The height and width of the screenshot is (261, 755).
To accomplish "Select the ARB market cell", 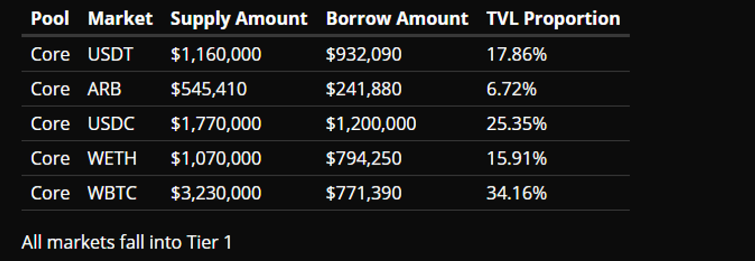I will point(104,89).
